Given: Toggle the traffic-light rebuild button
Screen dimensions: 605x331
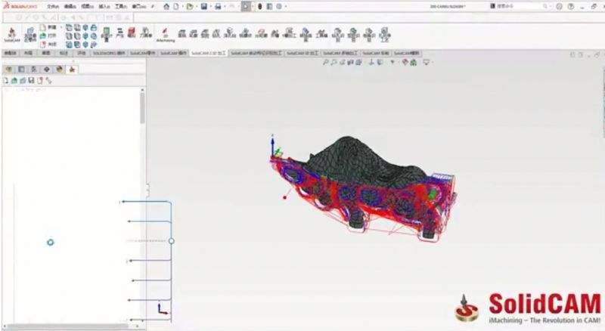Looking at the screenshot, I should (261, 6).
